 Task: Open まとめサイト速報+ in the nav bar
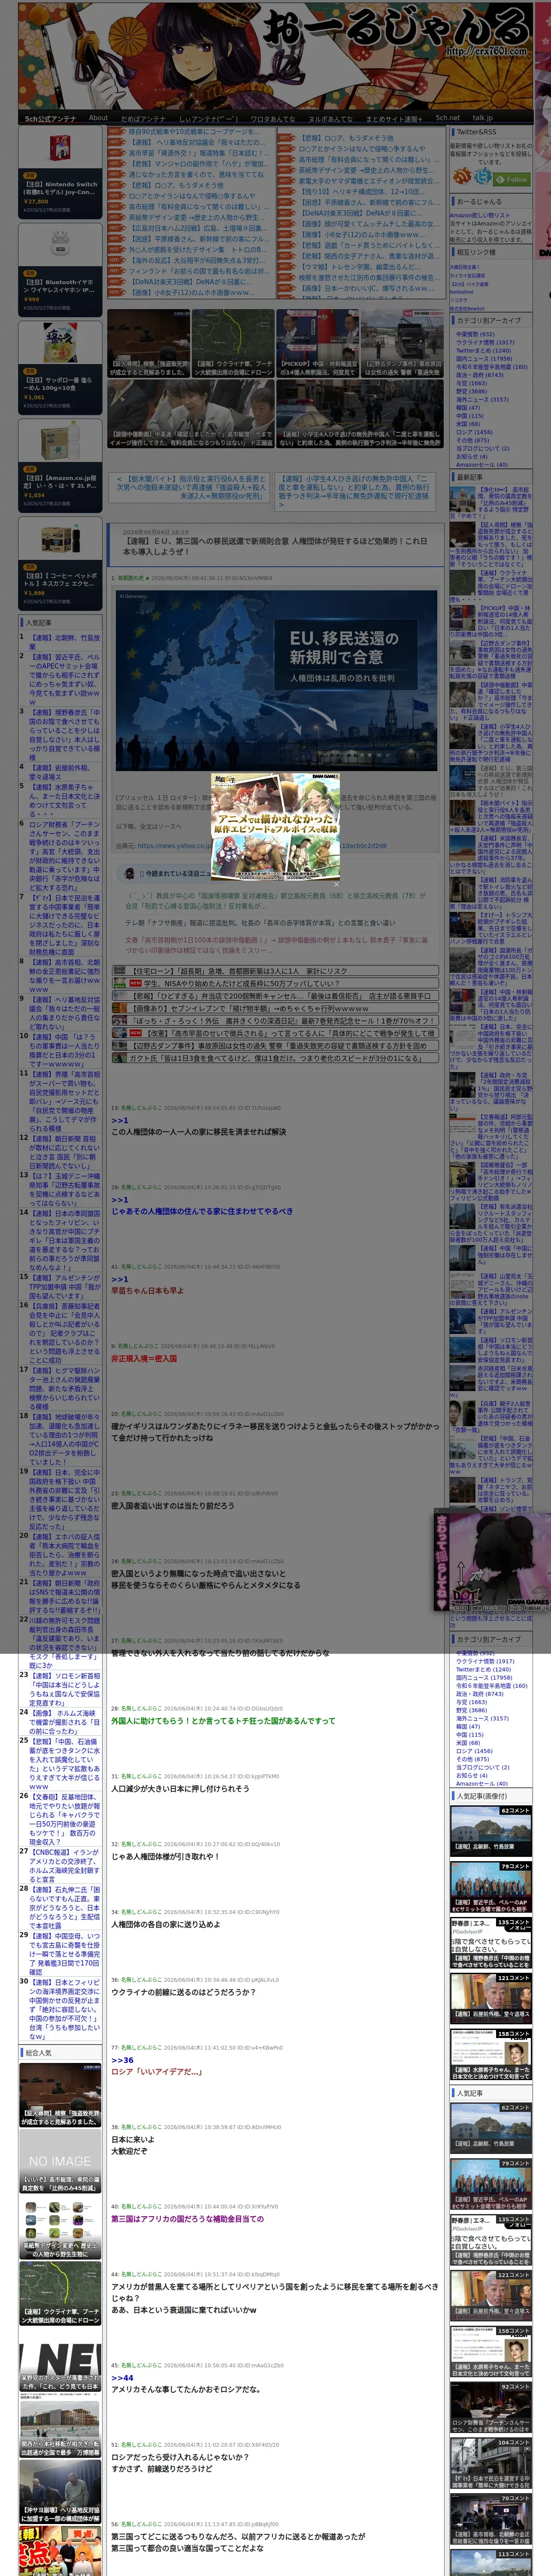click(x=393, y=118)
